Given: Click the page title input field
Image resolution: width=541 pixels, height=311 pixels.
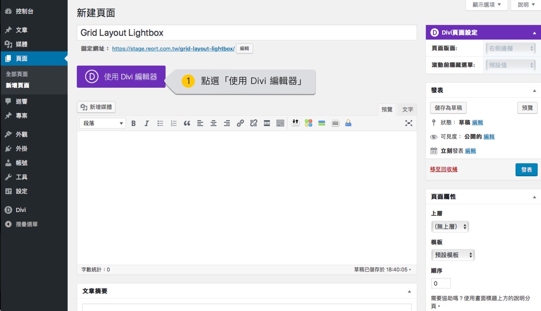Looking at the screenshot, I should (x=247, y=32).
